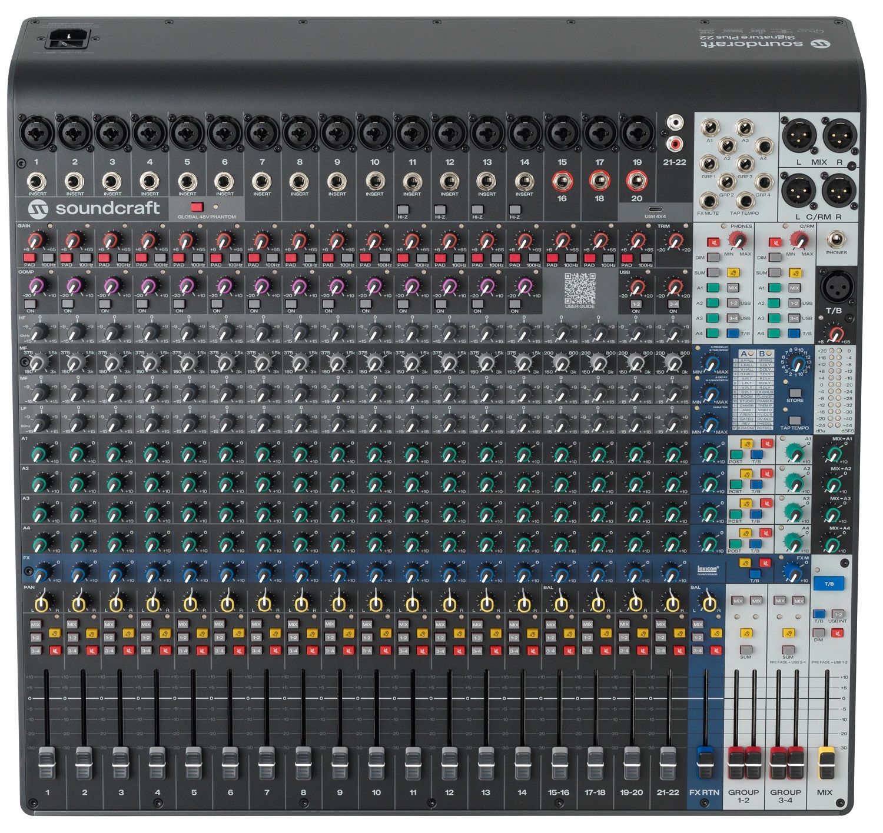Screen dimensions: 883x833
Task: Click the channel 9 fader
Action: point(340,763)
